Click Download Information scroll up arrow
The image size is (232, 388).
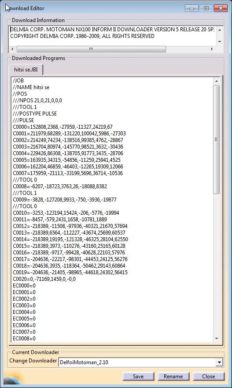click(220, 30)
